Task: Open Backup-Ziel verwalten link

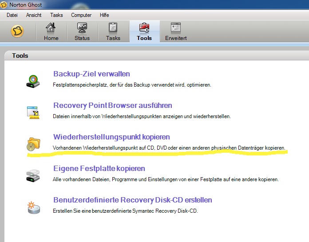Action: (91, 74)
